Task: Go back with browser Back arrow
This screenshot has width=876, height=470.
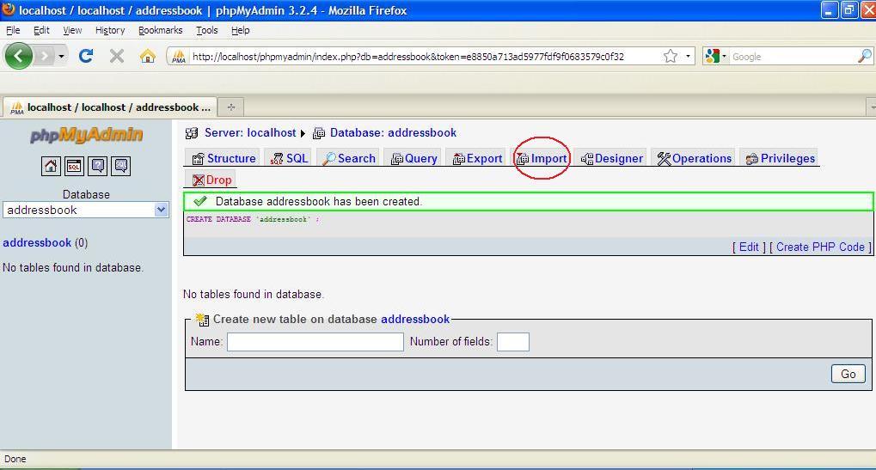Action: coord(18,56)
